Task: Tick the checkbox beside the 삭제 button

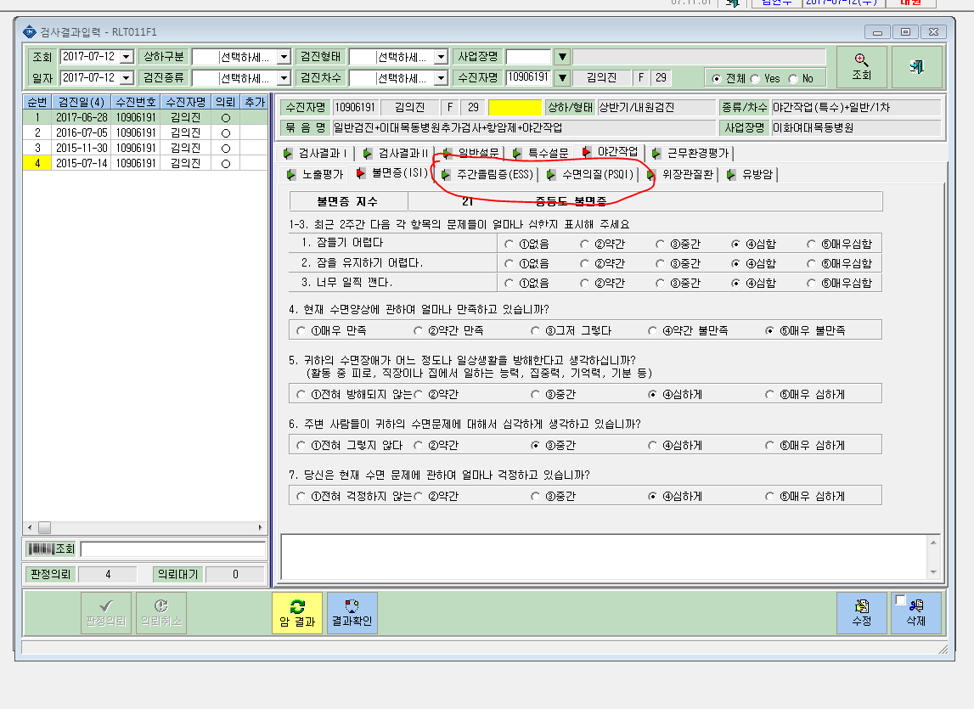Action: click(x=900, y=600)
